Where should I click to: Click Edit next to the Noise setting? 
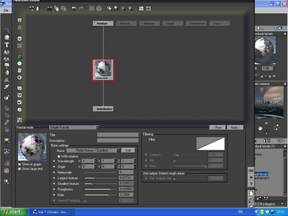click(x=128, y=150)
